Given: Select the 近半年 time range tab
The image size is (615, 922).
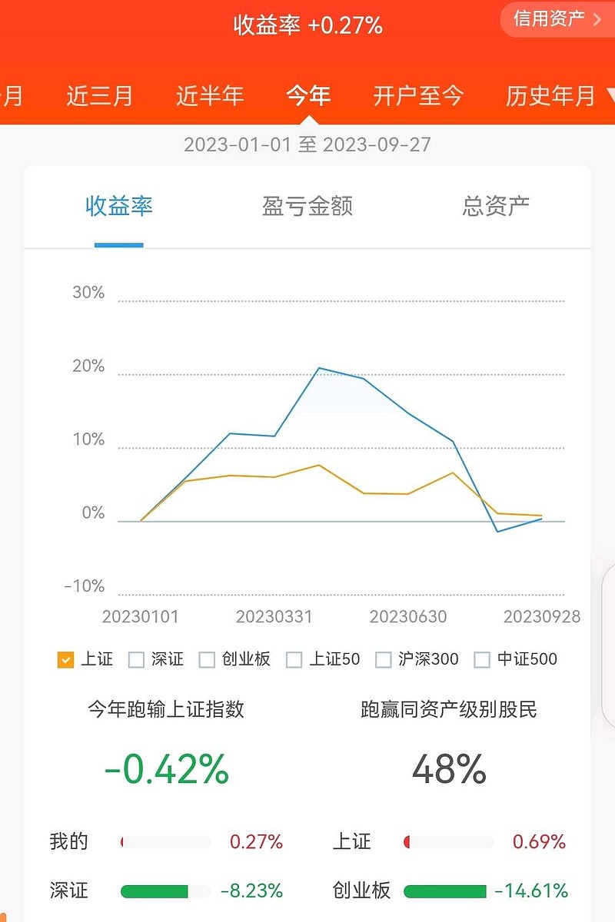Looking at the screenshot, I should click(210, 96).
